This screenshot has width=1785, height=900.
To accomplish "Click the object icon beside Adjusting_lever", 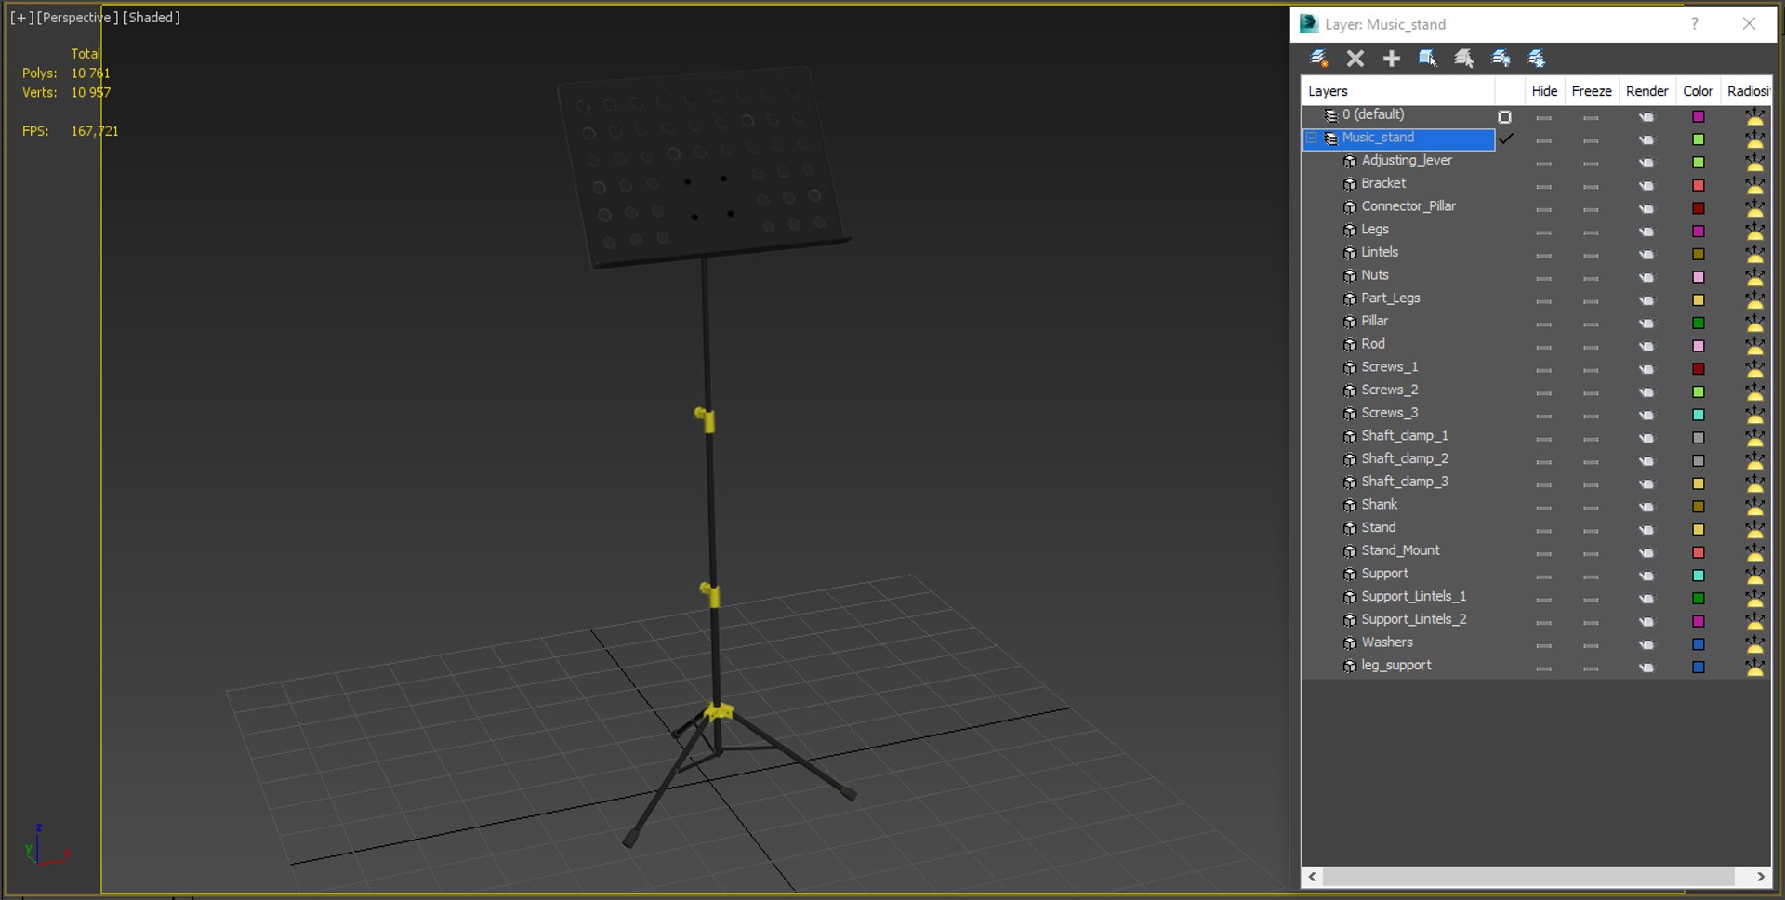I will click(x=1350, y=161).
